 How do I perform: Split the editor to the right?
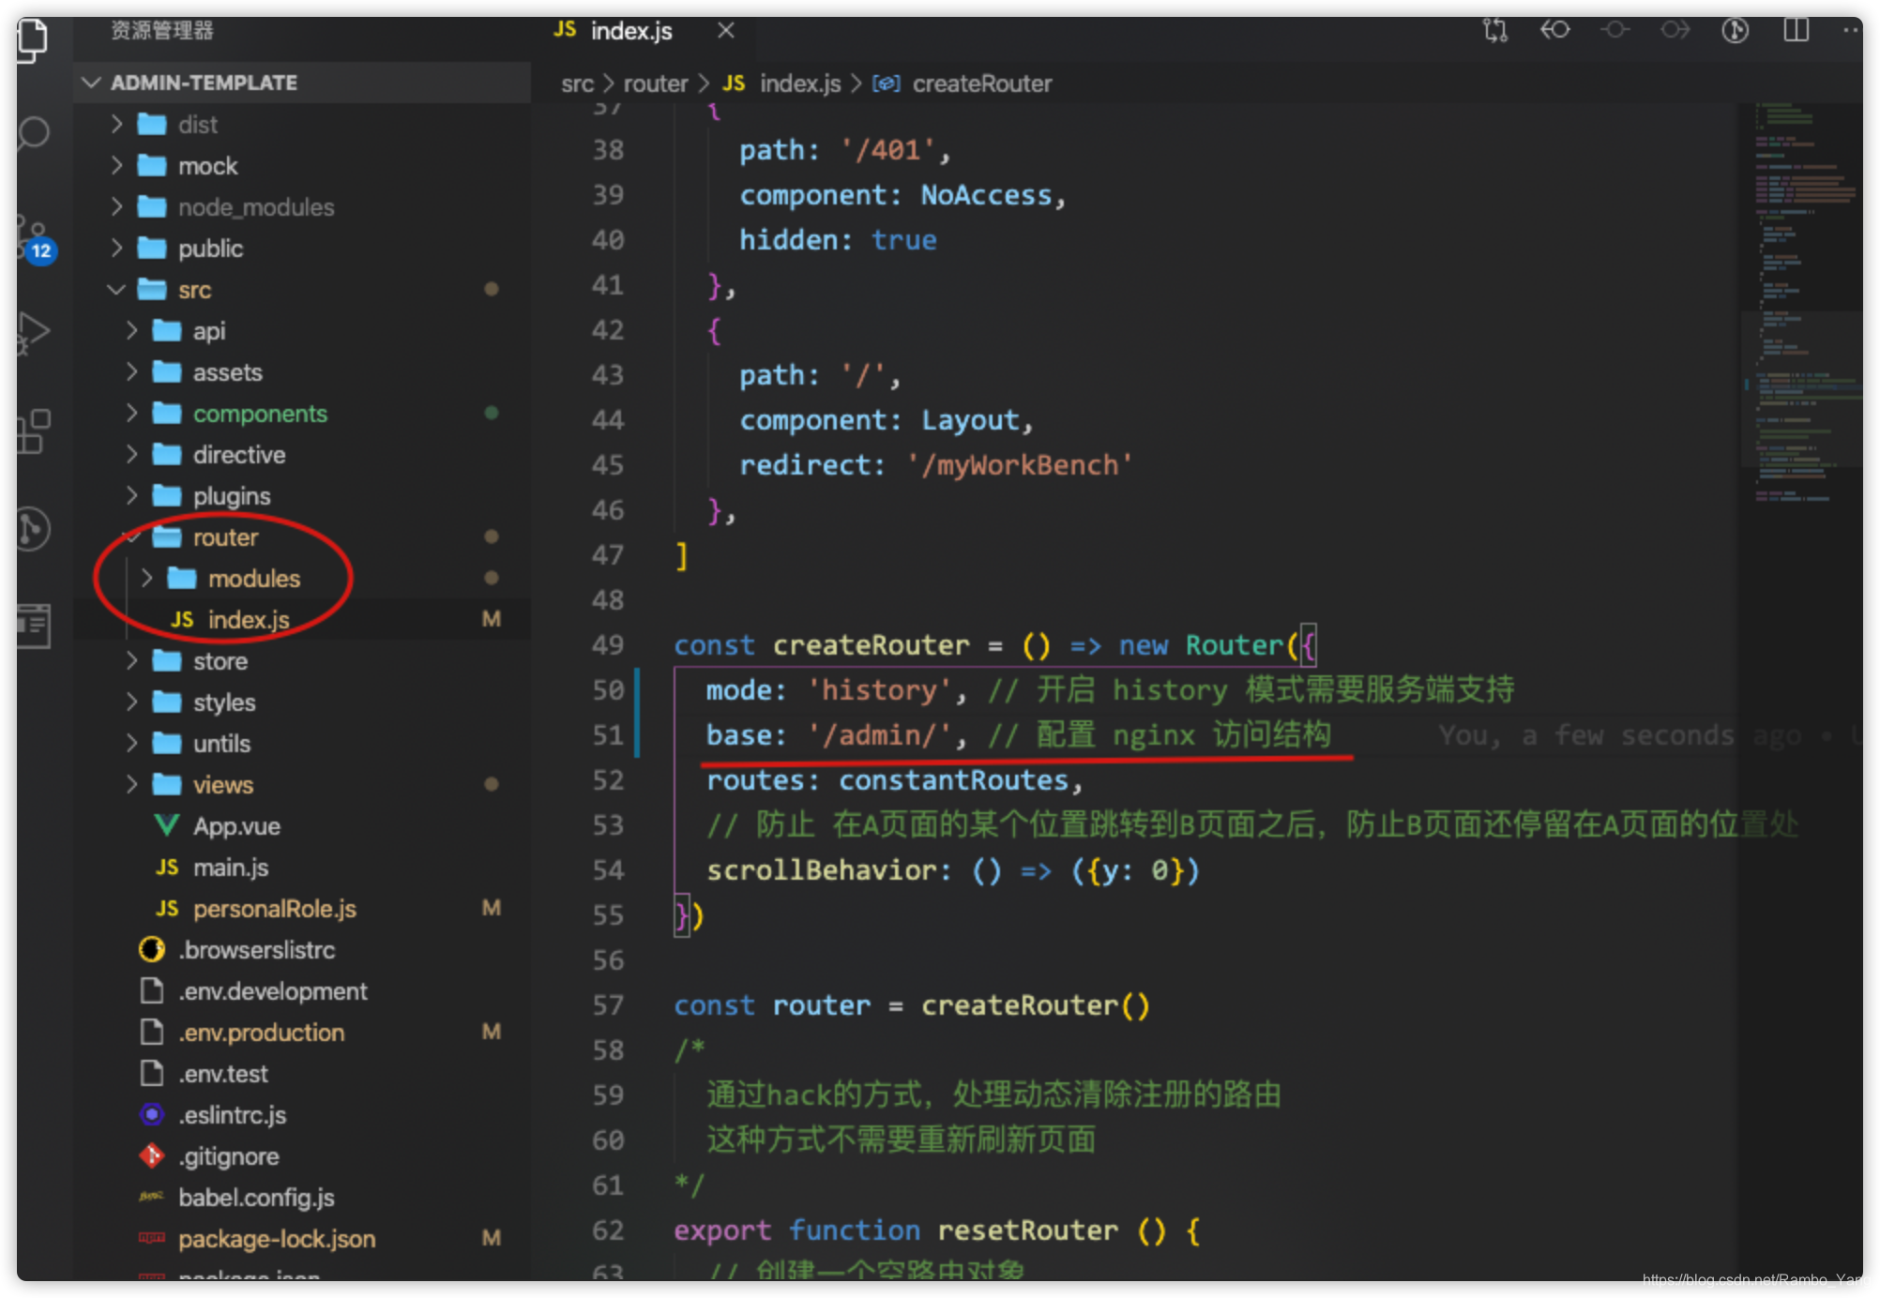[1796, 31]
